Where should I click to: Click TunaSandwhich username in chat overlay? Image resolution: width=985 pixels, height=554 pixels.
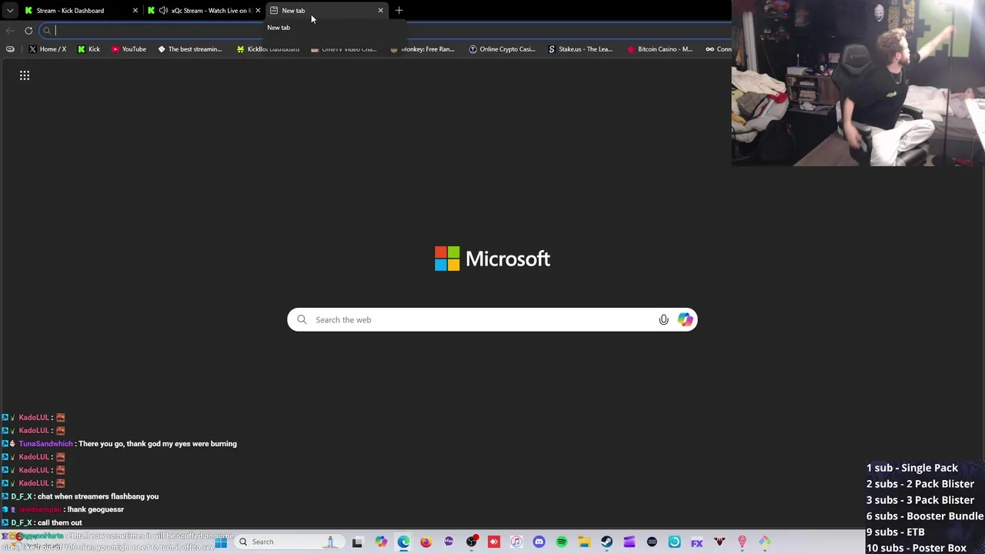coord(45,444)
